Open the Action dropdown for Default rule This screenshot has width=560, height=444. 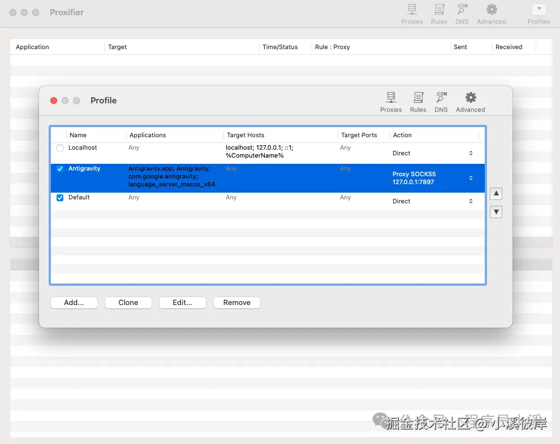(x=471, y=201)
